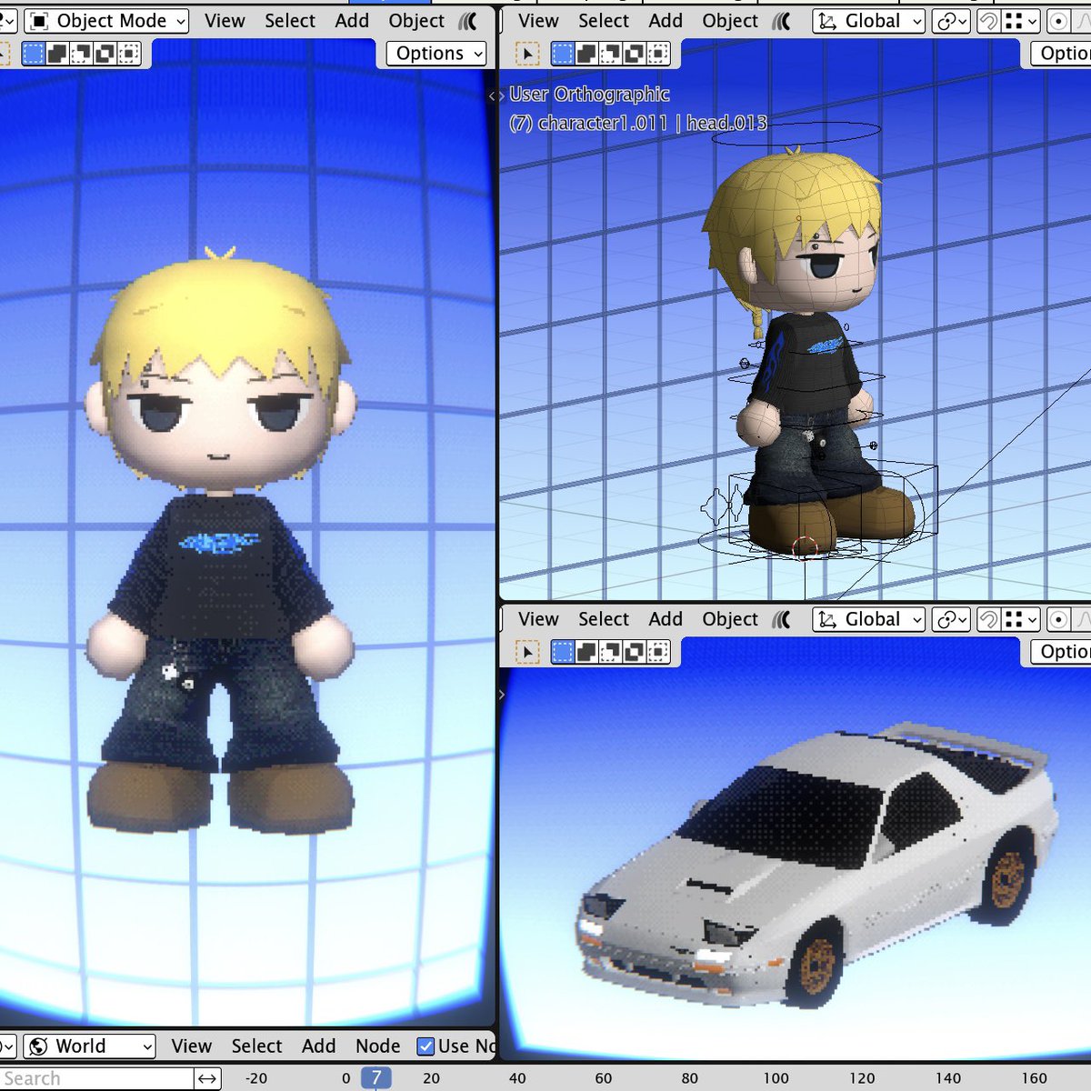Click the swap arrows icon beside Search
The width and height of the screenshot is (1091, 1091).
coord(207,1078)
